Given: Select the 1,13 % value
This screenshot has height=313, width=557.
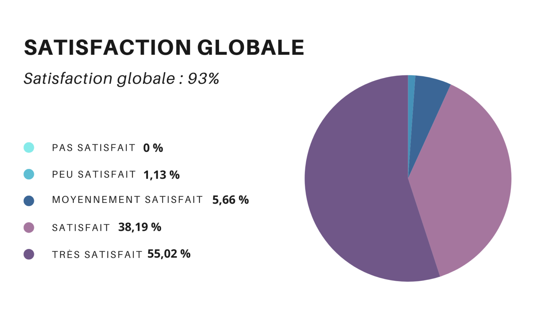Looking at the screenshot, I should coord(161,175).
